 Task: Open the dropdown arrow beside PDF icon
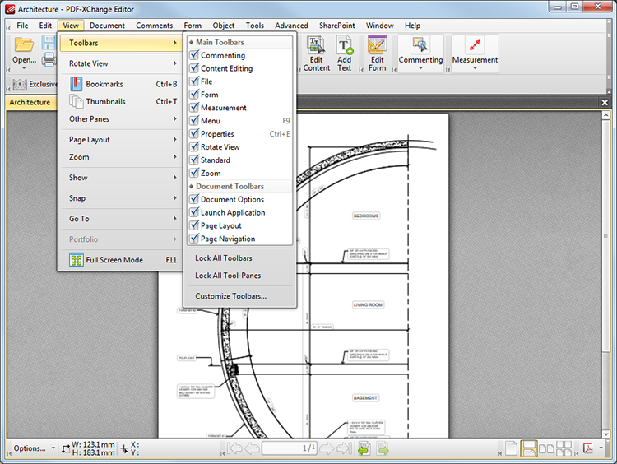(x=601, y=448)
